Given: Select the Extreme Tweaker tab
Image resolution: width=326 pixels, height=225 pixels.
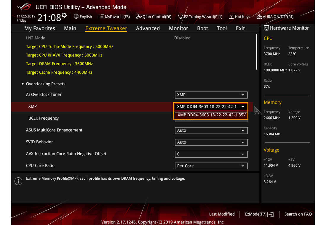Looking at the screenshot, I should coord(106,28).
